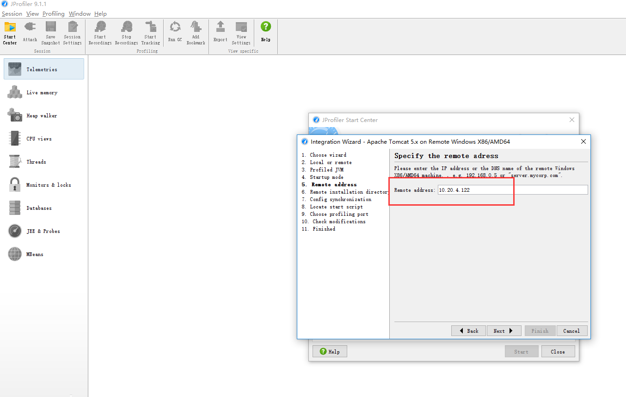Click Start in the Start Center window
The width and height of the screenshot is (626, 397).
[522, 352]
